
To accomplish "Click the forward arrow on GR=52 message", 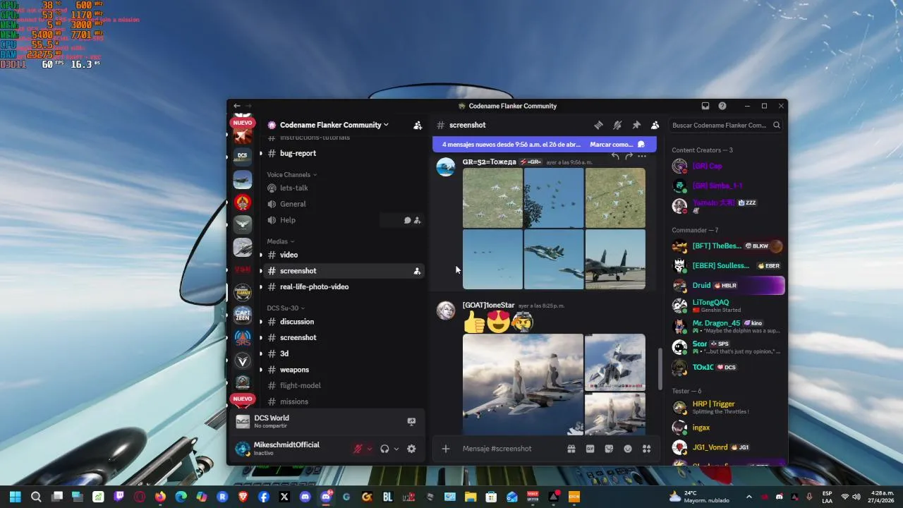I will pyautogui.click(x=629, y=156).
